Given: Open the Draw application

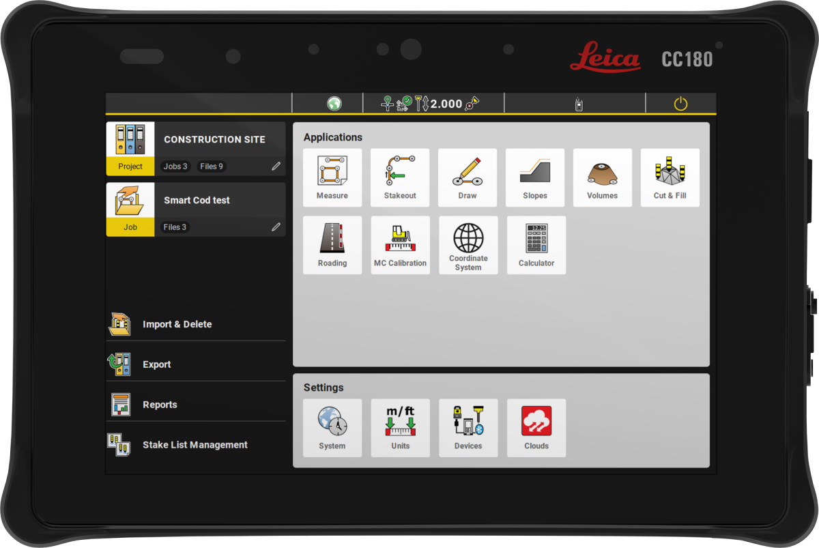Looking at the screenshot, I should point(468,177).
